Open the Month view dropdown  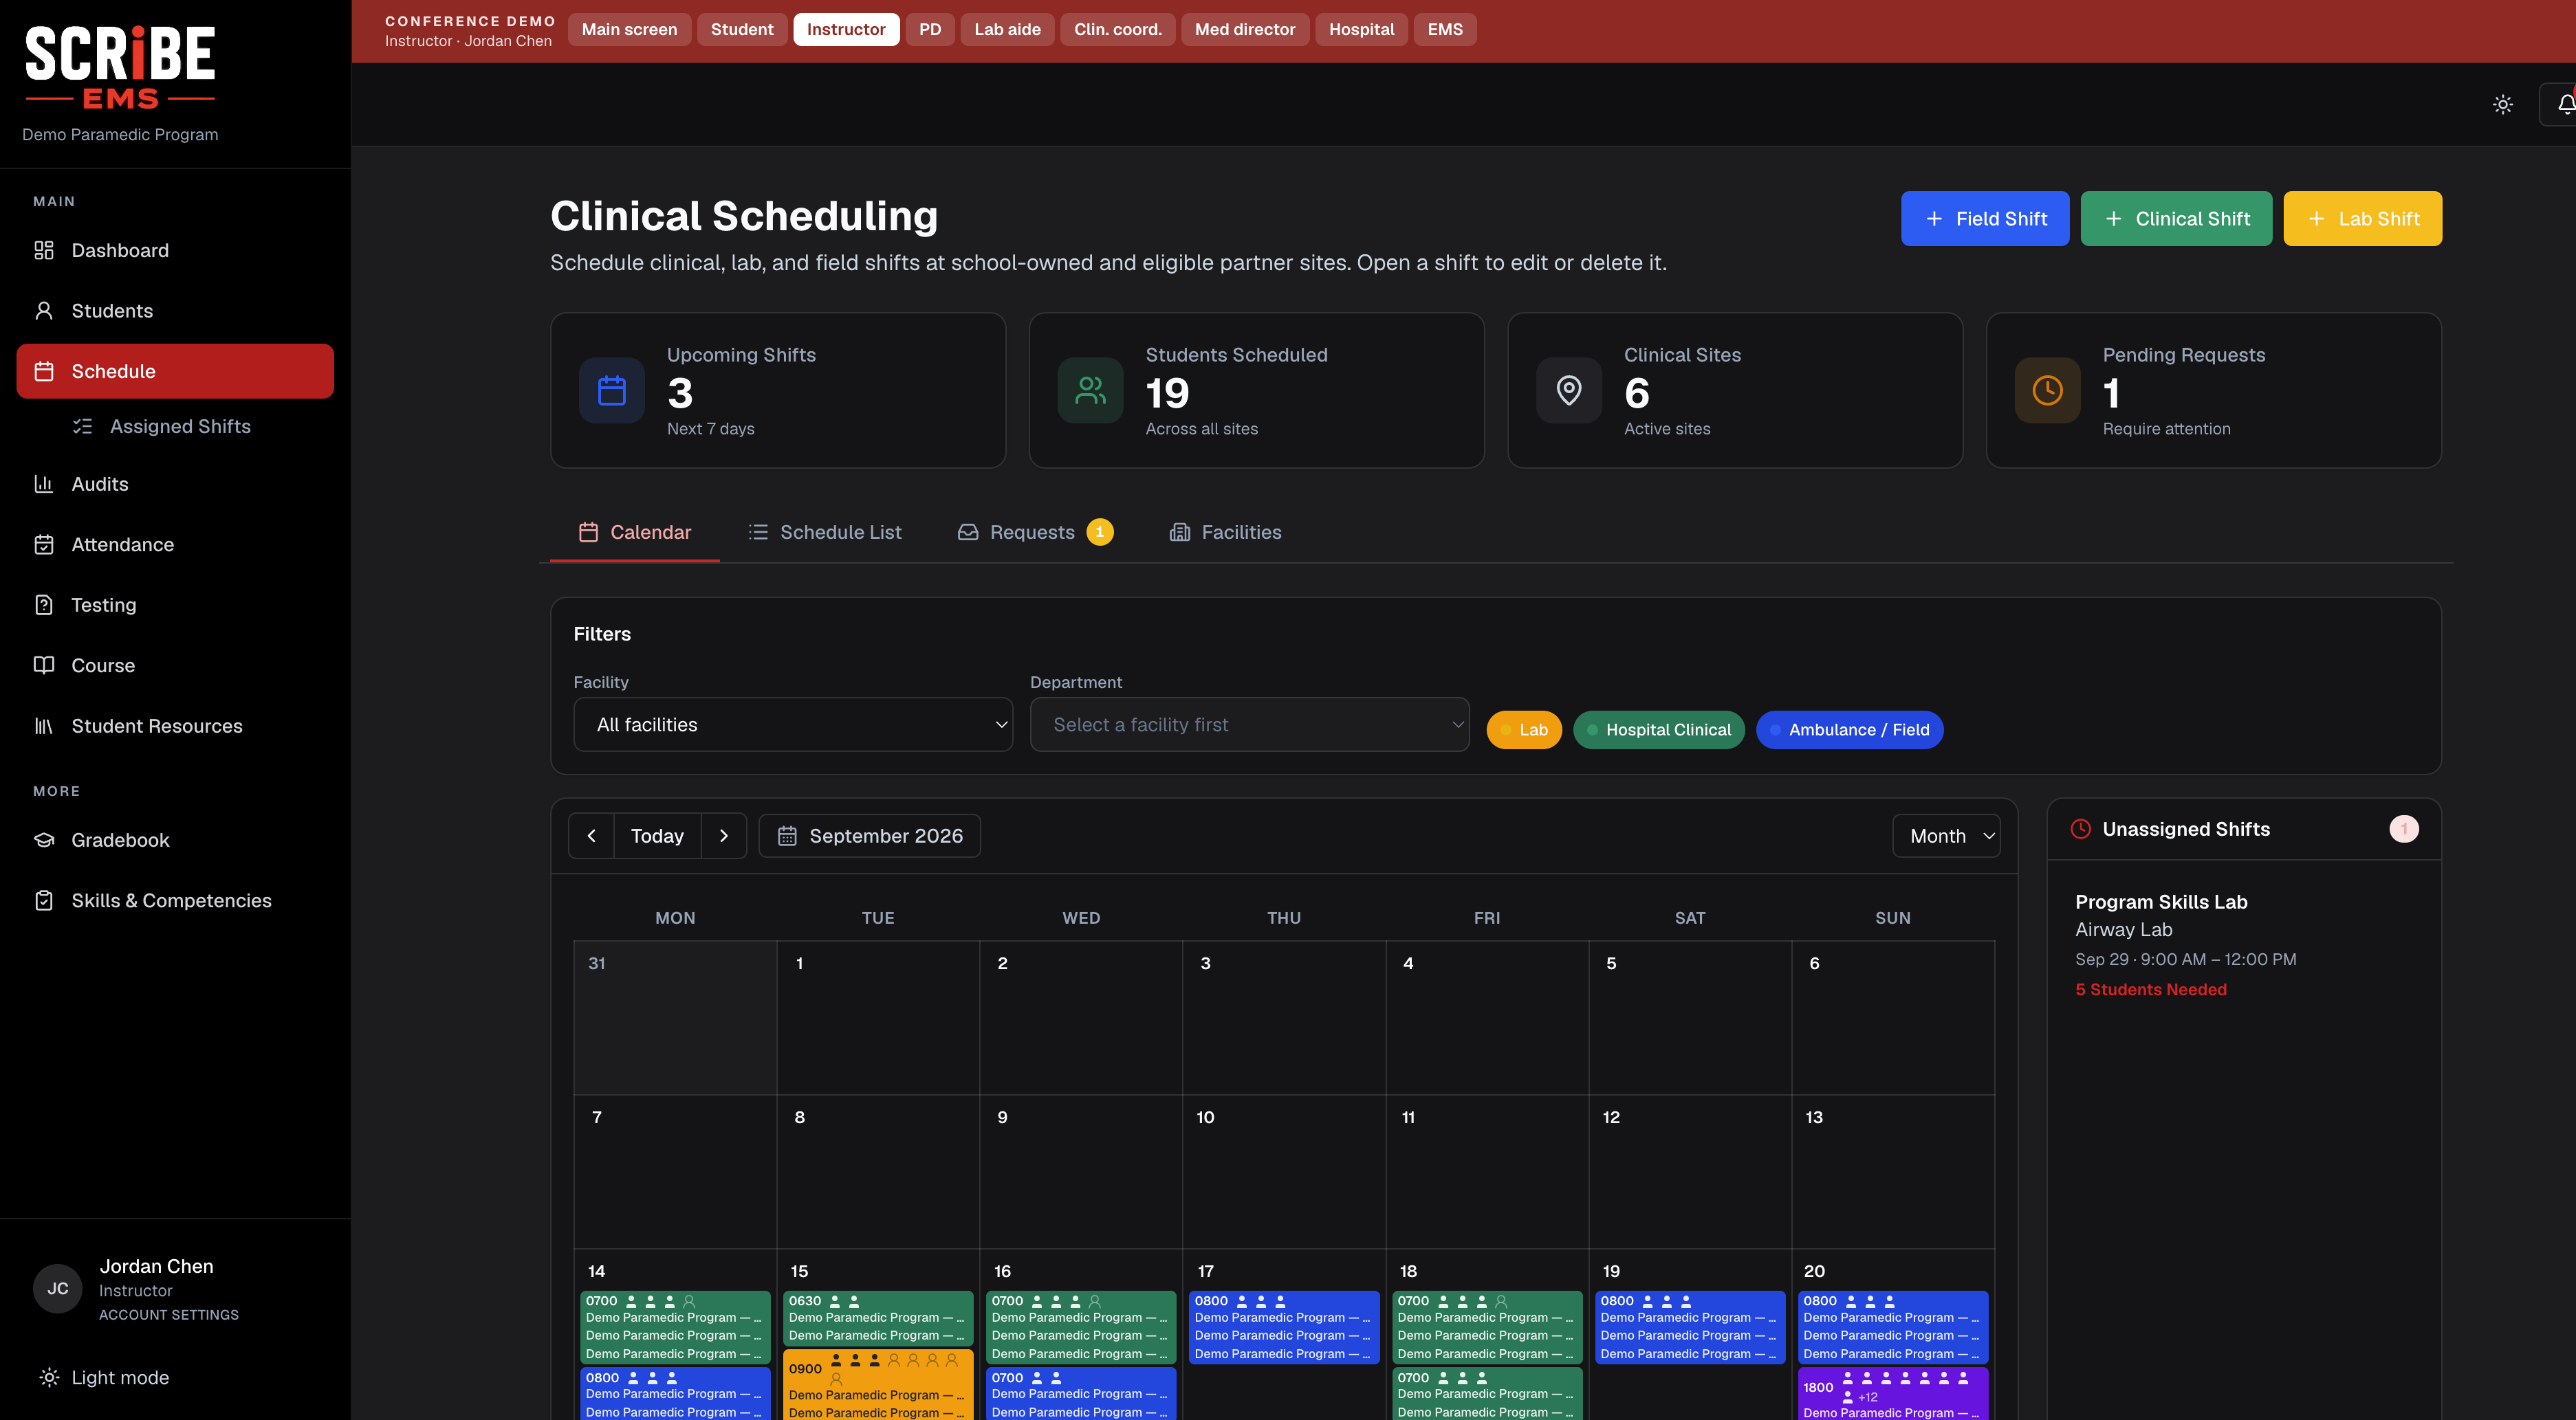point(1946,836)
